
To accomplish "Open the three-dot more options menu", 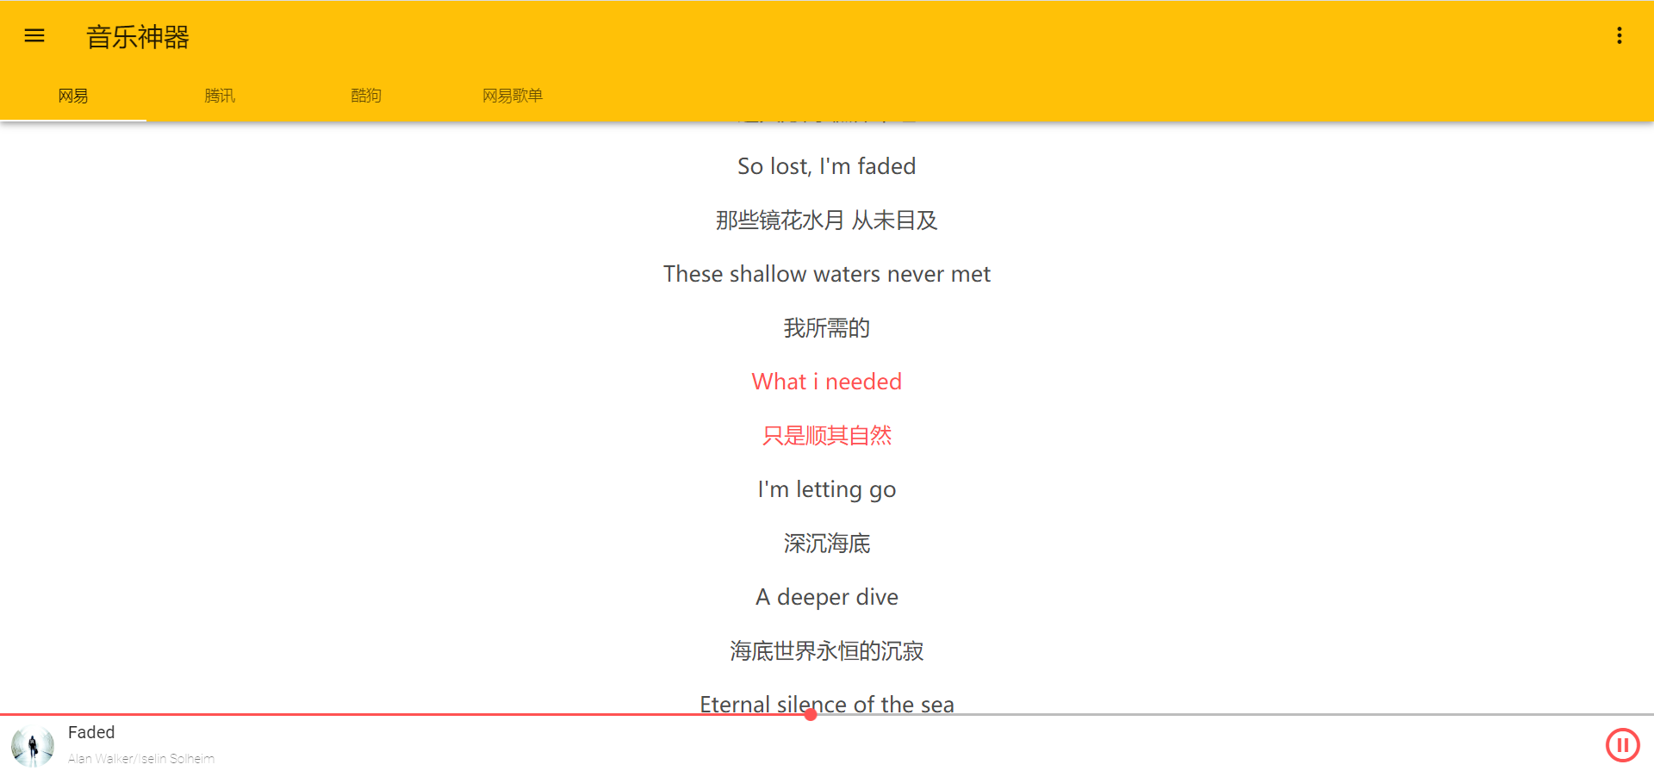I will pos(1620,36).
